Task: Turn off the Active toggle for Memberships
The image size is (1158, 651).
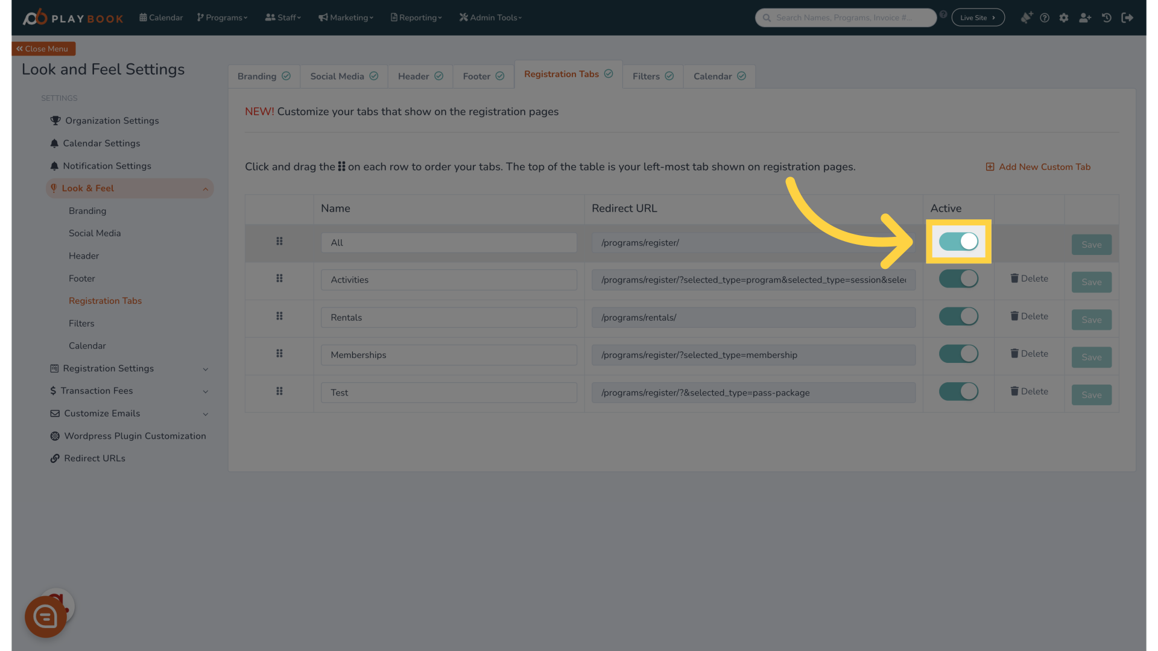Action: point(958,354)
